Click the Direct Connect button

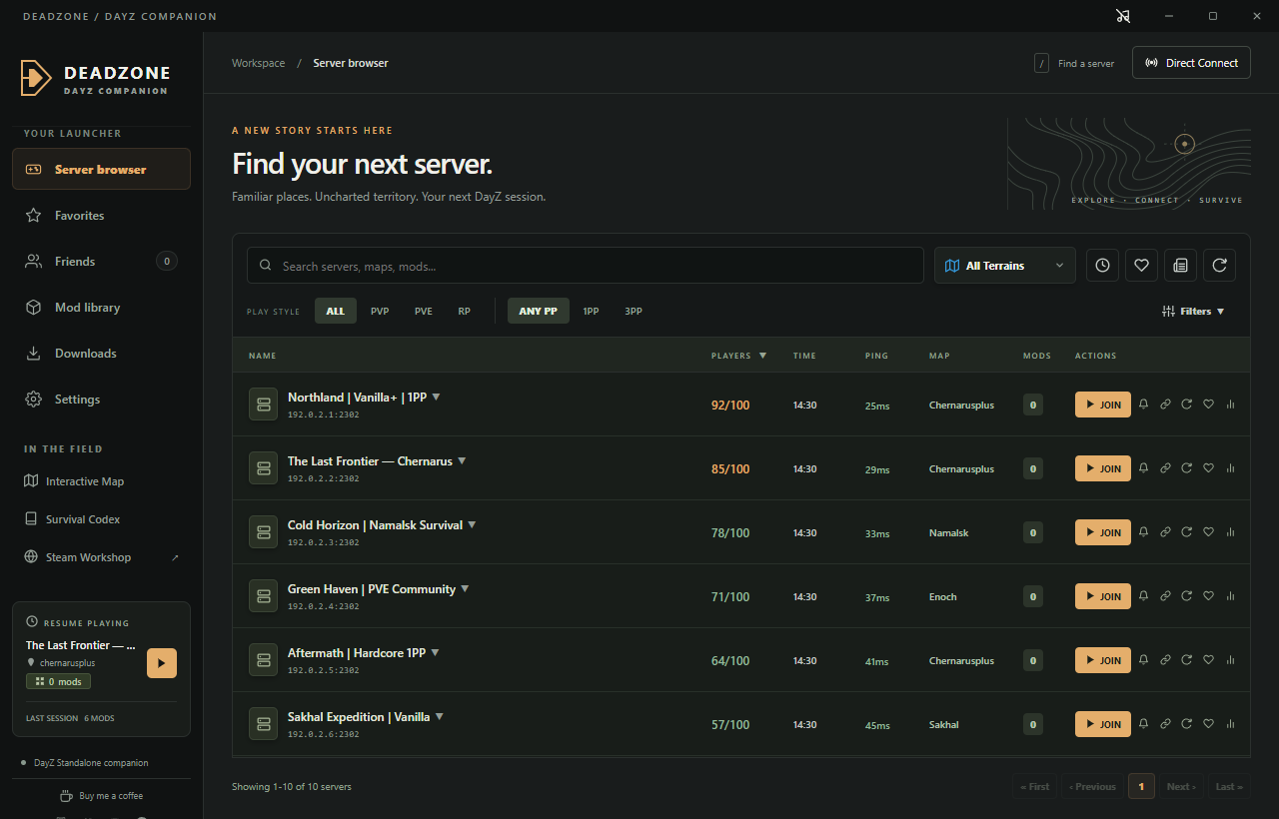[1191, 62]
